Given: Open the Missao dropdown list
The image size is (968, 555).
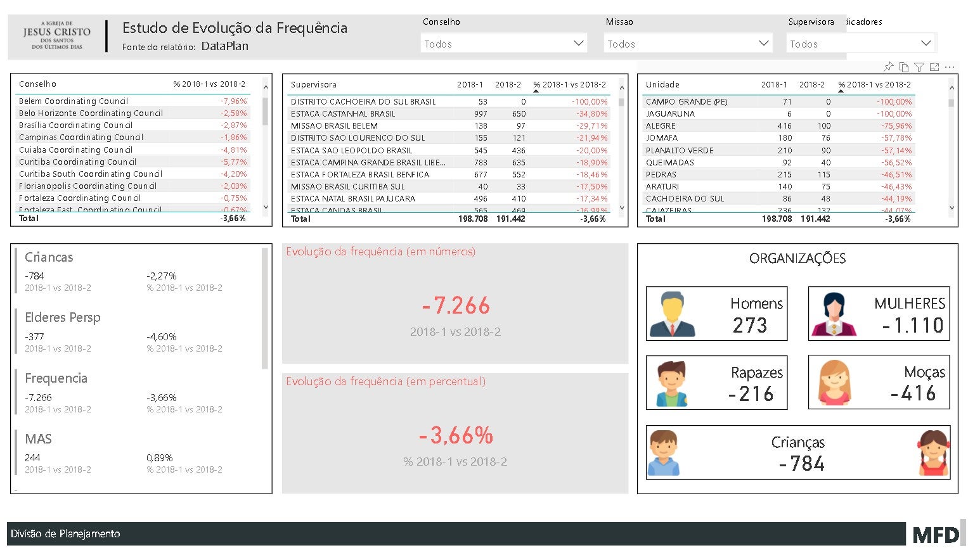Looking at the screenshot, I should click(763, 43).
